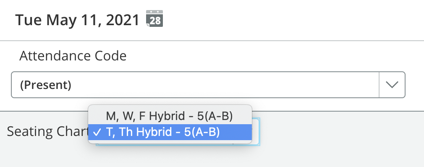
Task: Click the chevron arrow icon in Attendance Code
Action: (x=392, y=85)
